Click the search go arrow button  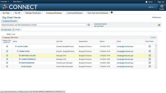[89, 25]
